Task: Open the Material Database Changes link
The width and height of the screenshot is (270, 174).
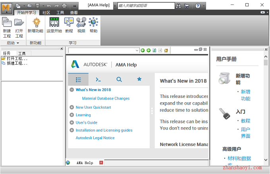Action: point(106,98)
